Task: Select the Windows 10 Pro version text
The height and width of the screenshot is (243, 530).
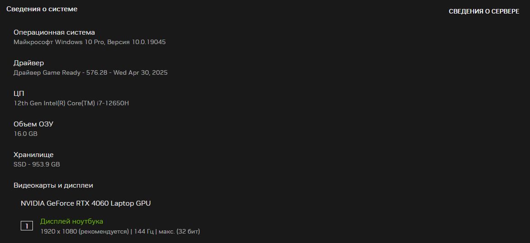Action: pos(90,42)
